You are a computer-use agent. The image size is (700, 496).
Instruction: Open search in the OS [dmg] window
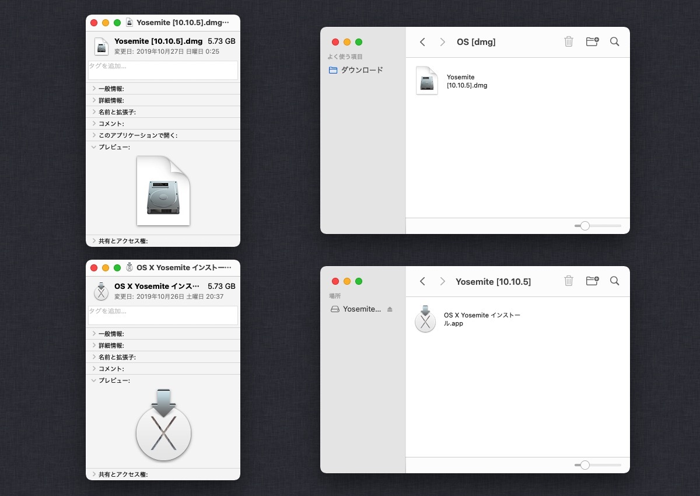point(614,42)
